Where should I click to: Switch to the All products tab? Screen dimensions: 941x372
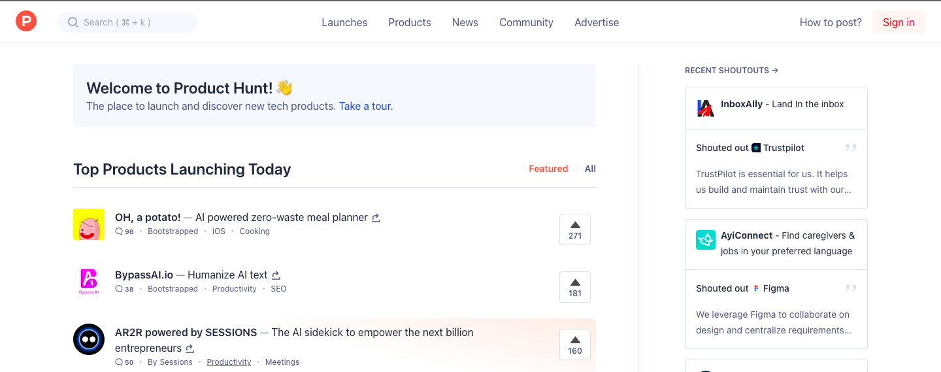coord(590,169)
